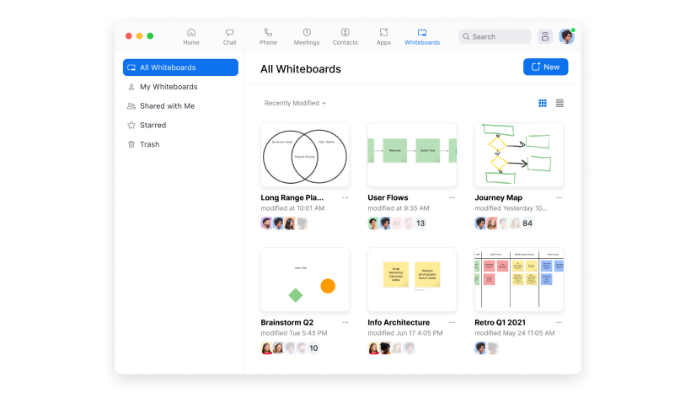The width and height of the screenshot is (696, 393).
Task: Click the Search field
Action: pos(495,36)
